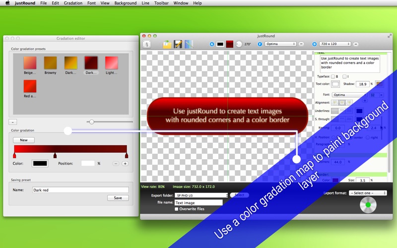Image resolution: width=397 pixels, height=248 pixels.
Task: Open the Text color well
Action: click(x=335, y=84)
